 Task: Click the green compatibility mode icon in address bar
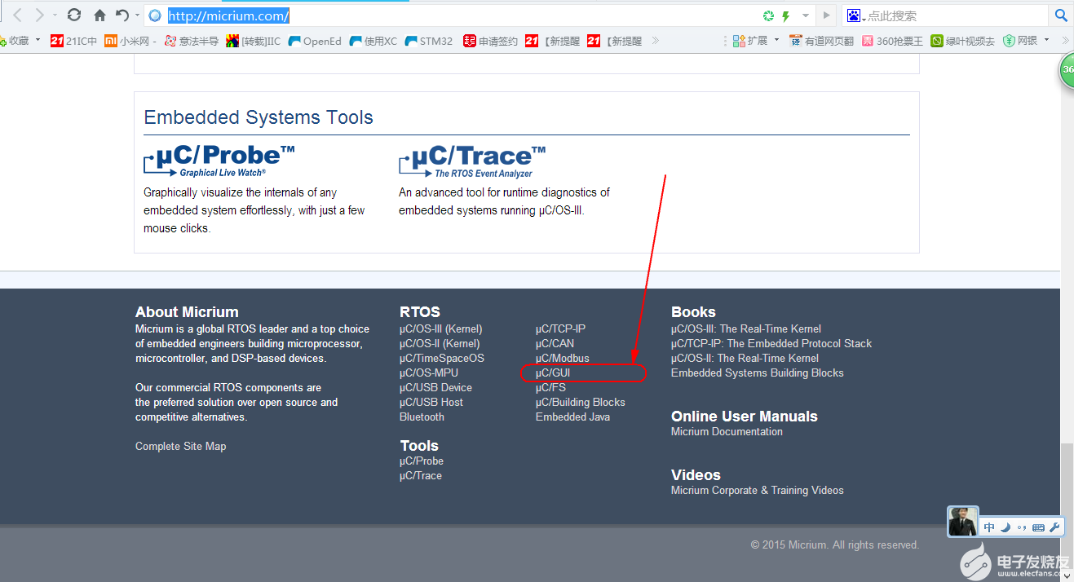click(768, 15)
